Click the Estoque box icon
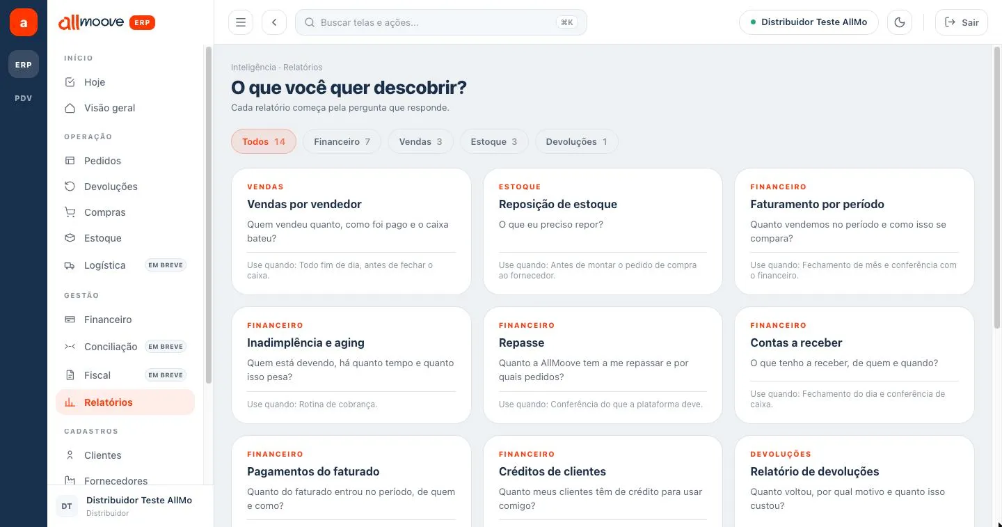This screenshot has height=527, width=1002. [x=70, y=238]
